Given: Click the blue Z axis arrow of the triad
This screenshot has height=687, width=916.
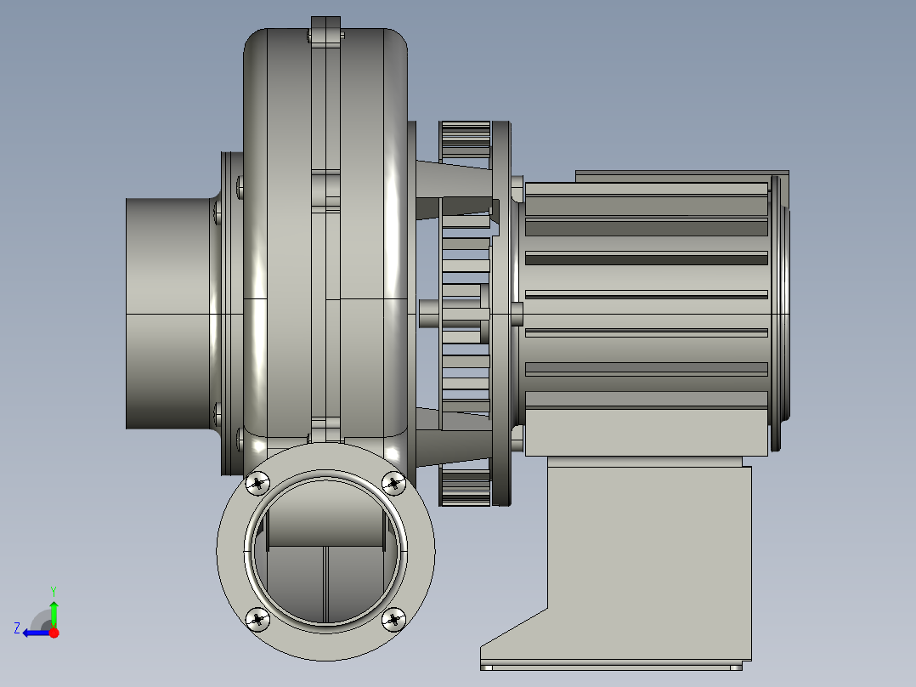Looking at the screenshot, I should tap(36, 633).
